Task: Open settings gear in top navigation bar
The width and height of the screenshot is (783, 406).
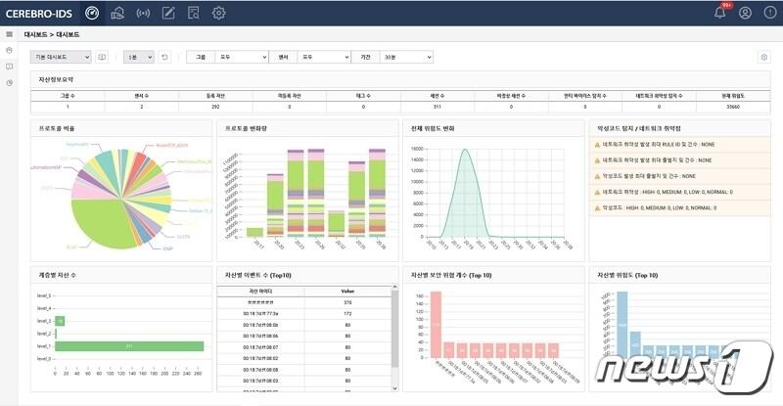Action: pyautogui.click(x=219, y=13)
